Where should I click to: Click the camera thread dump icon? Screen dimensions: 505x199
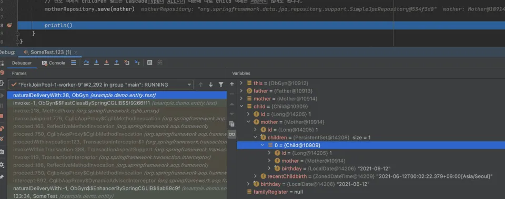tap(2, 152)
